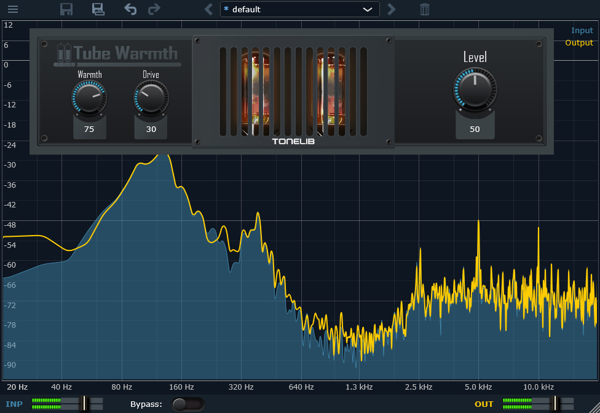The height and width of the screenshot is (413, 600).
Task: Click the Save As preset icon
Action: coord(98,9)
